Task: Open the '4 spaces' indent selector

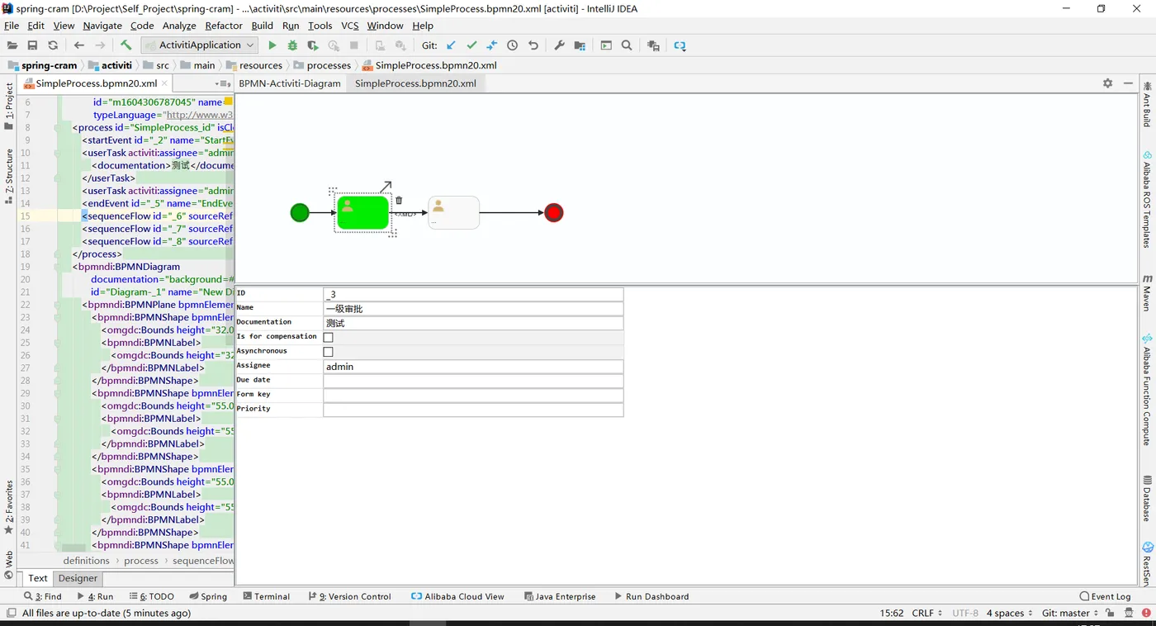Action: (1009, 613)
